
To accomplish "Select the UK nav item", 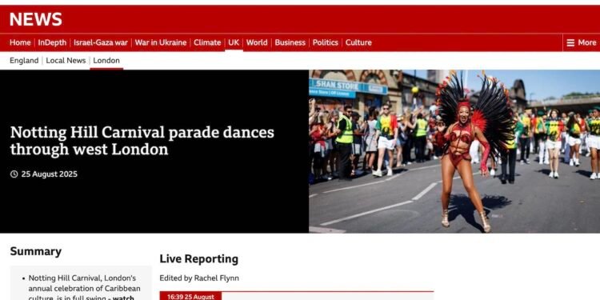I will tap(234, 42).
